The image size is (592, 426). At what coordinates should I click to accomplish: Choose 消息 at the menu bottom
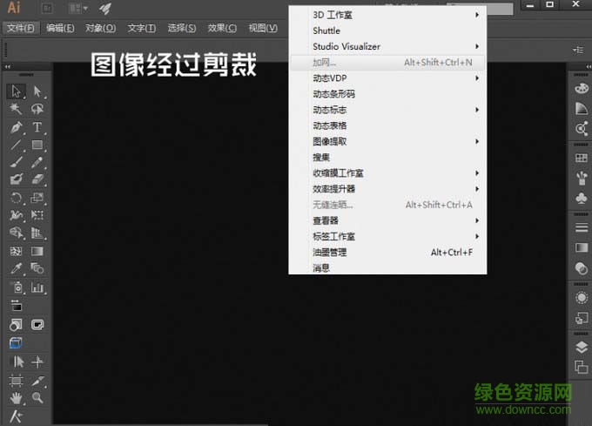(x=387, y=267)
